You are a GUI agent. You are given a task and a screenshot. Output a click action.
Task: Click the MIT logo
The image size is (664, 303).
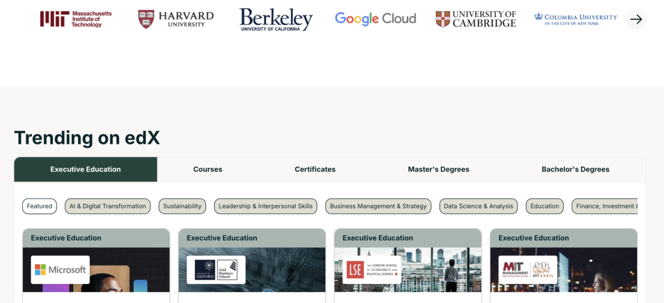pyautogui.click(x=76, y=19)
